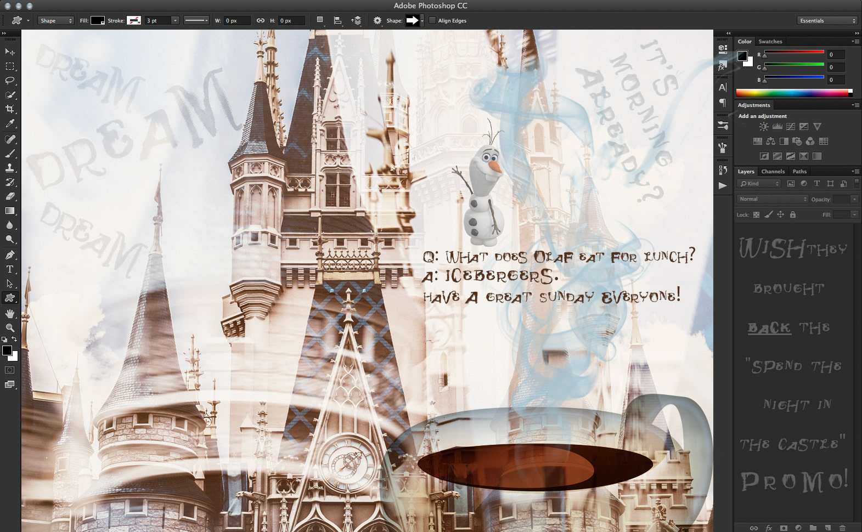Open the Layers panel flyout menu
The image size is (862, 532).
pyautogui.click(x=855, y=172)
